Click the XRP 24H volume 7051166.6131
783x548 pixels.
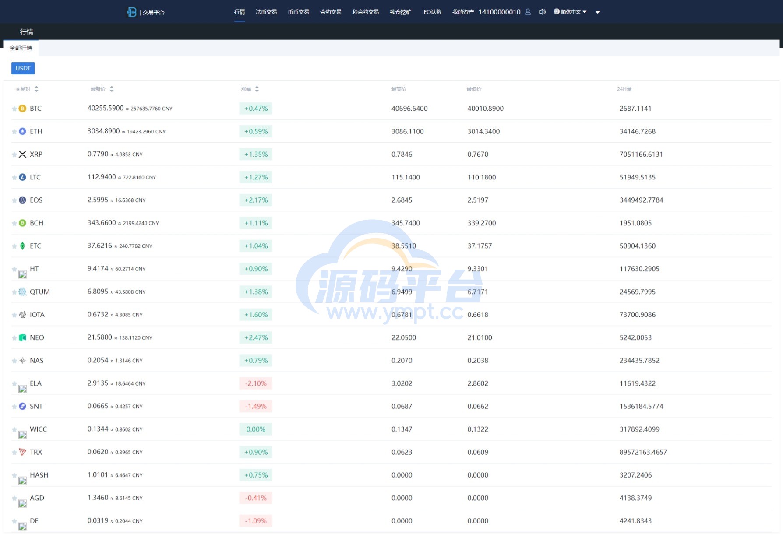(641, 154)
